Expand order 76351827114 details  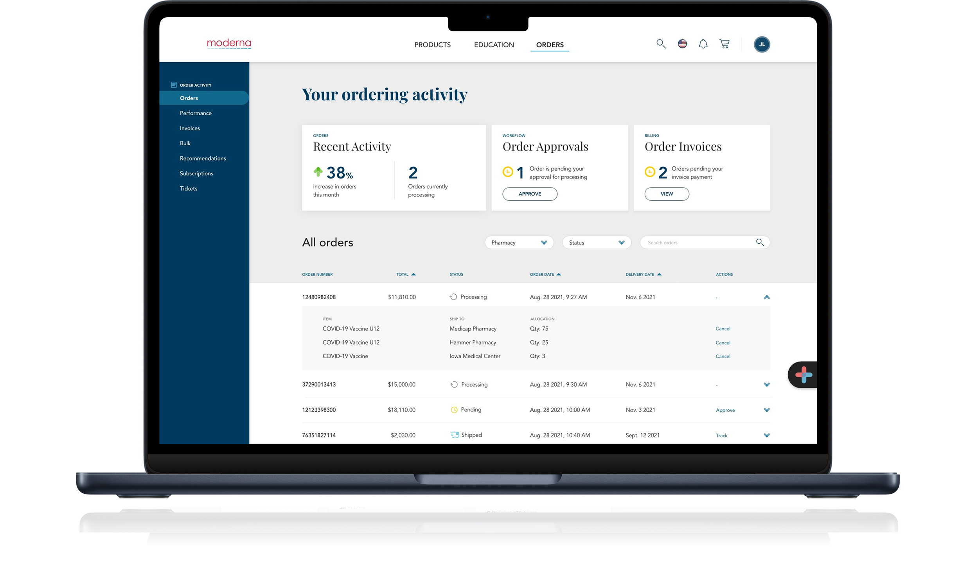pos(766,435)
